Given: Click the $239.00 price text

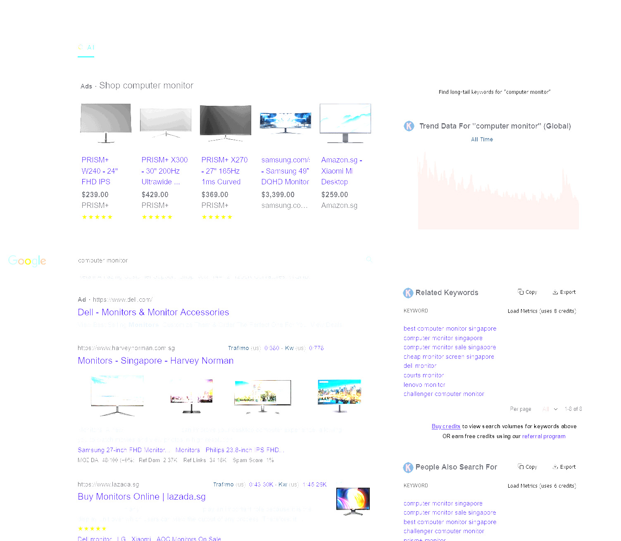Looking at the screenshot, I should point(95,195).
